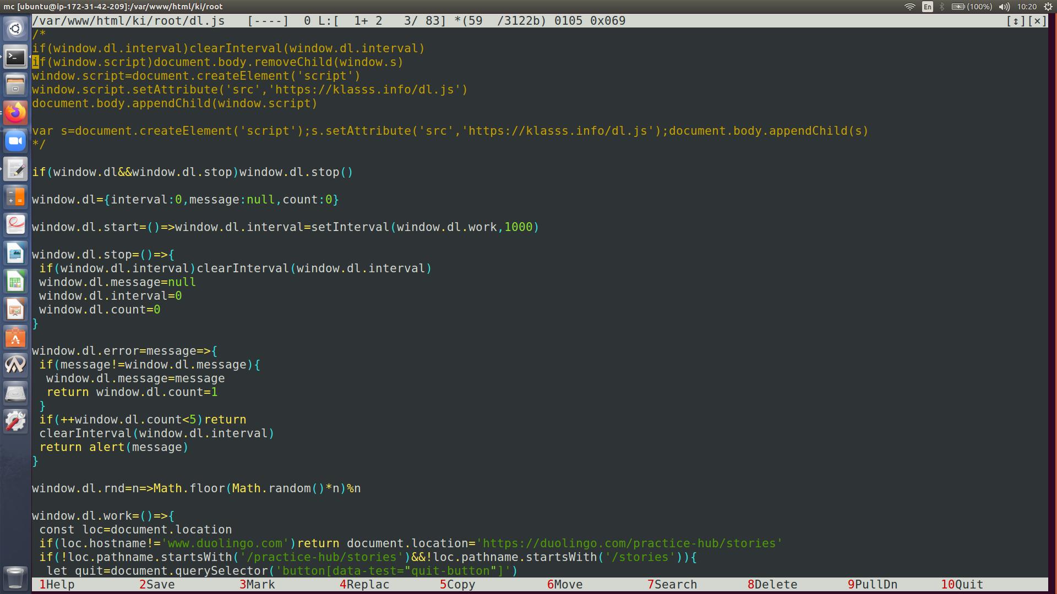Screen dimensions: 1057x594
Task: Open the Terminal launcher icon
Action: coord(15,57)
